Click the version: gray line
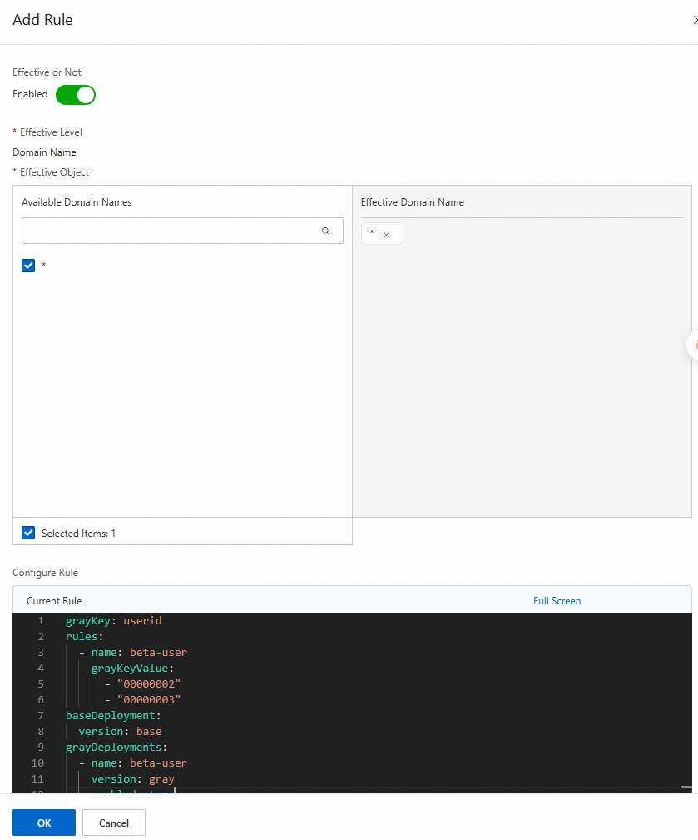 point(133,779)
